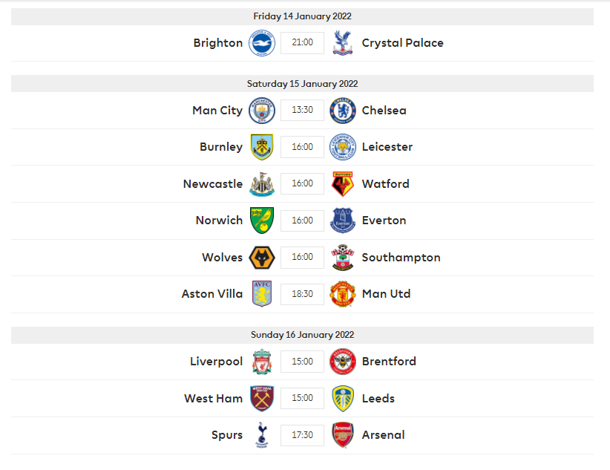Viewport: 610px width, 470px height.
Task: Click the Liverpool club badge
Action: [x=262, y=362]
